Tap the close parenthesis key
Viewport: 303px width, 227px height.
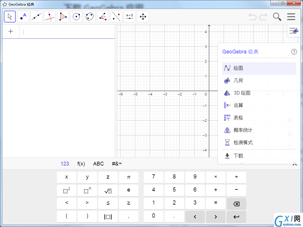point(87,216)
